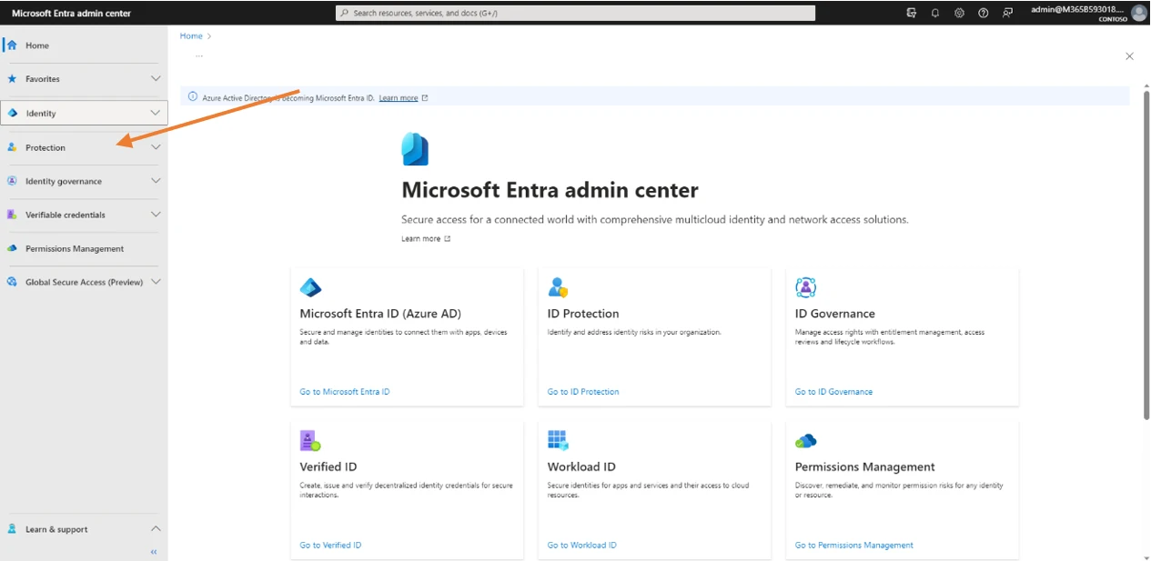
Task: Expand the Identity menu chevron
Action: tap(156, 113)
